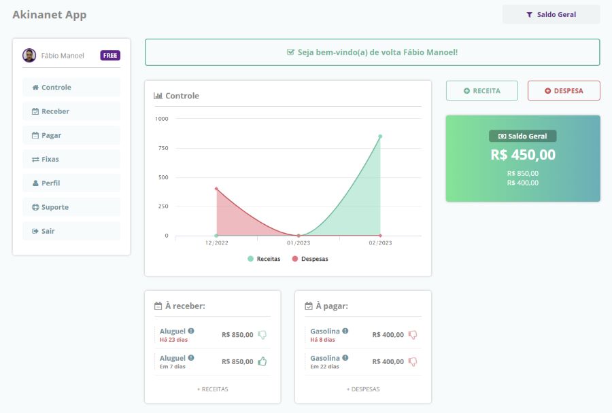Open the Receber menu item
Image resolution: width=612 pixels, height=413 pixels.
71,111
